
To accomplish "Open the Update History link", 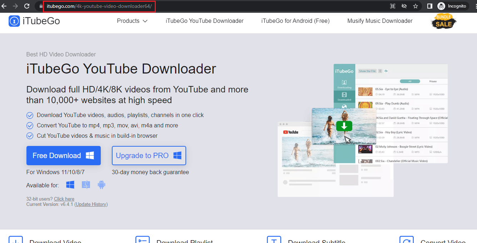I will (91, 204).
